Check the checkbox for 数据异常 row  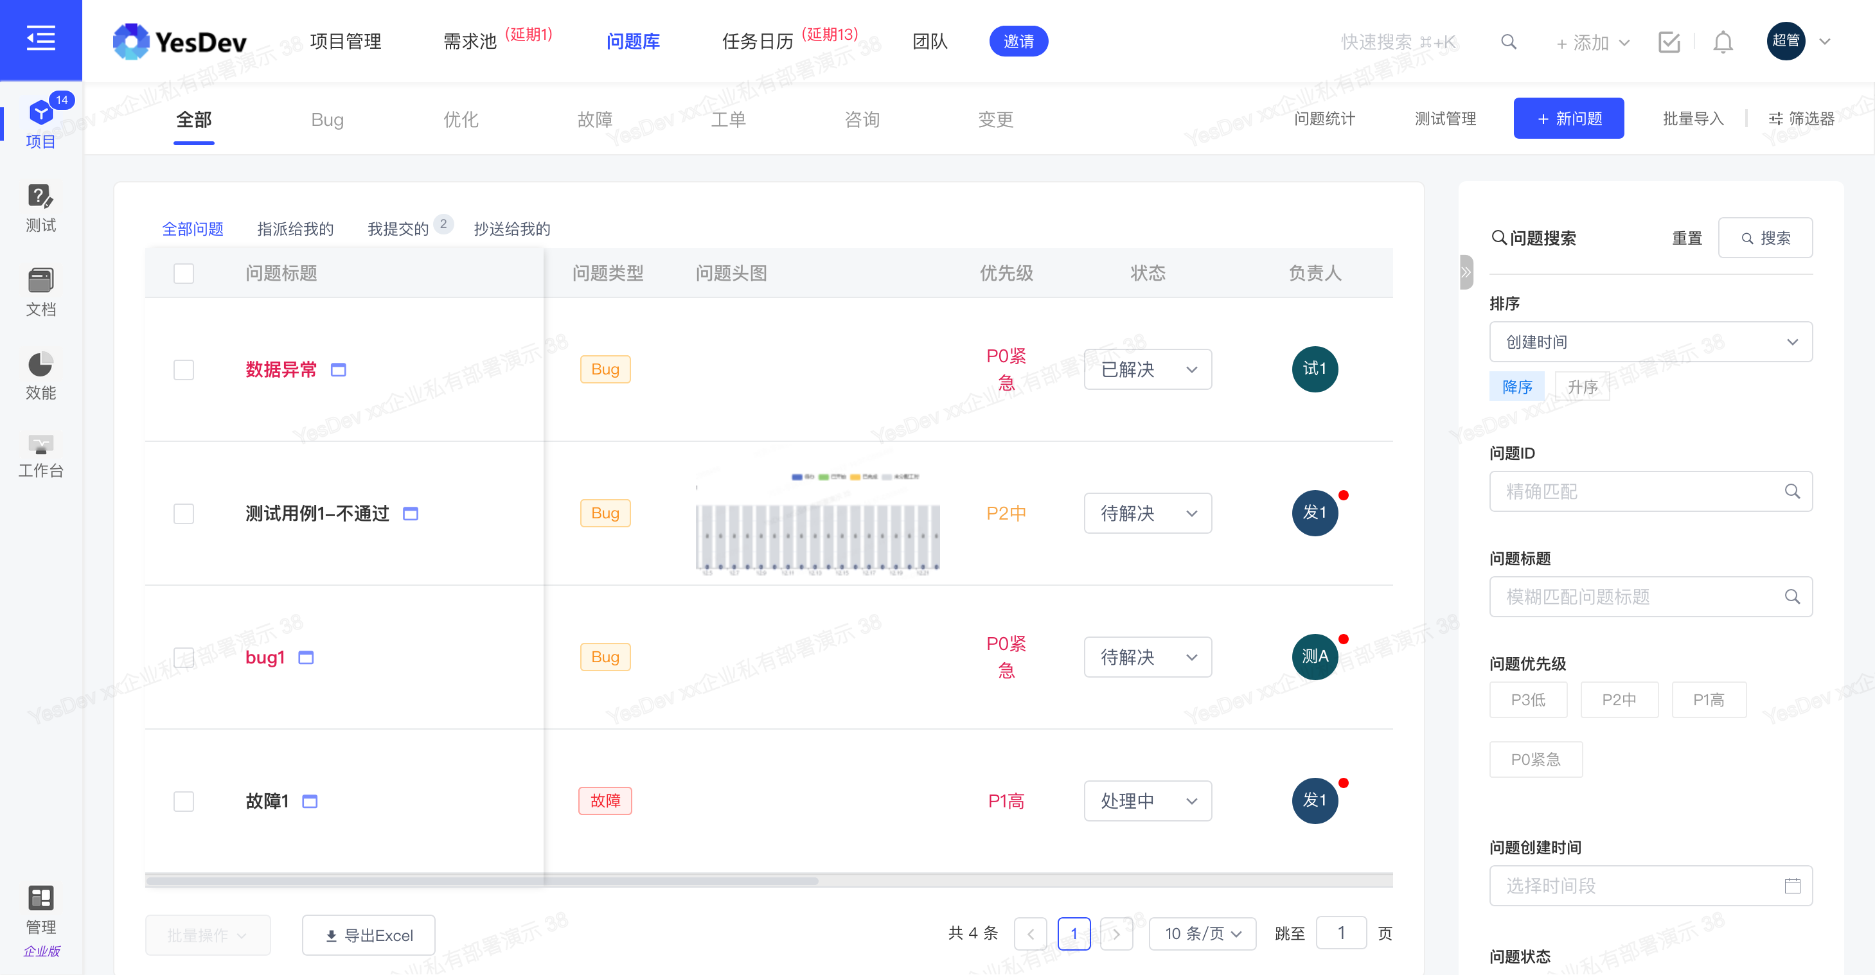pyautogui.click(x=183, y=369)
